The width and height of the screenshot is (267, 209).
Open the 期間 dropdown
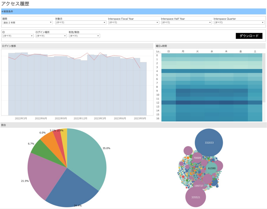[x=27, y=23]
